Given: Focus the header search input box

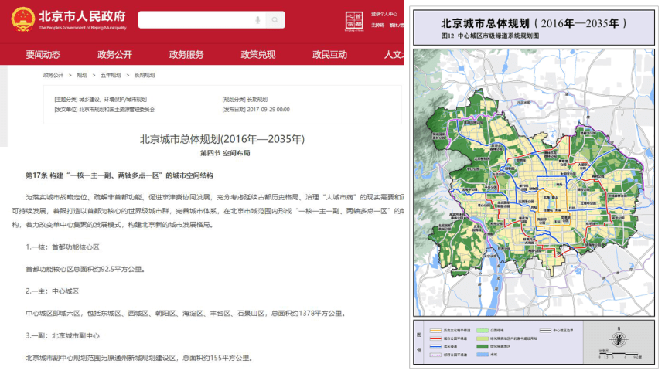Looking at the screenshot, I should [202, 20].
